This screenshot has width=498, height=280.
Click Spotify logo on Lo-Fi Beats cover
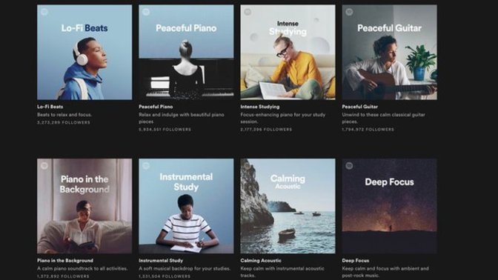(x=44, y=12)
